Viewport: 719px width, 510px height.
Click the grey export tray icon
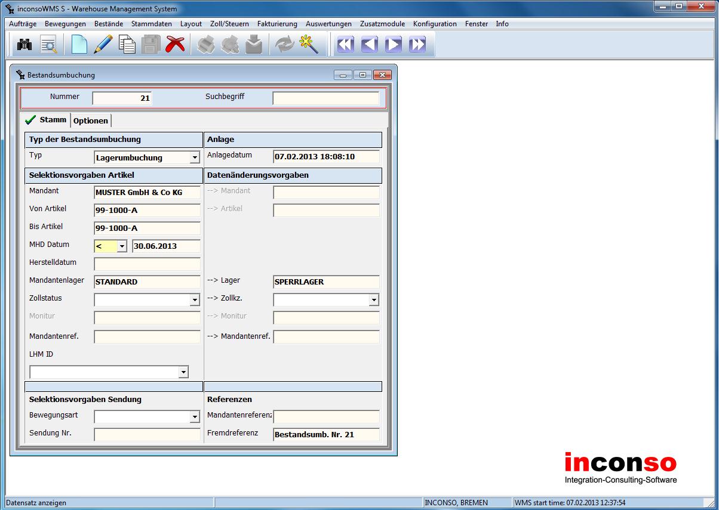tap(254, 45)
